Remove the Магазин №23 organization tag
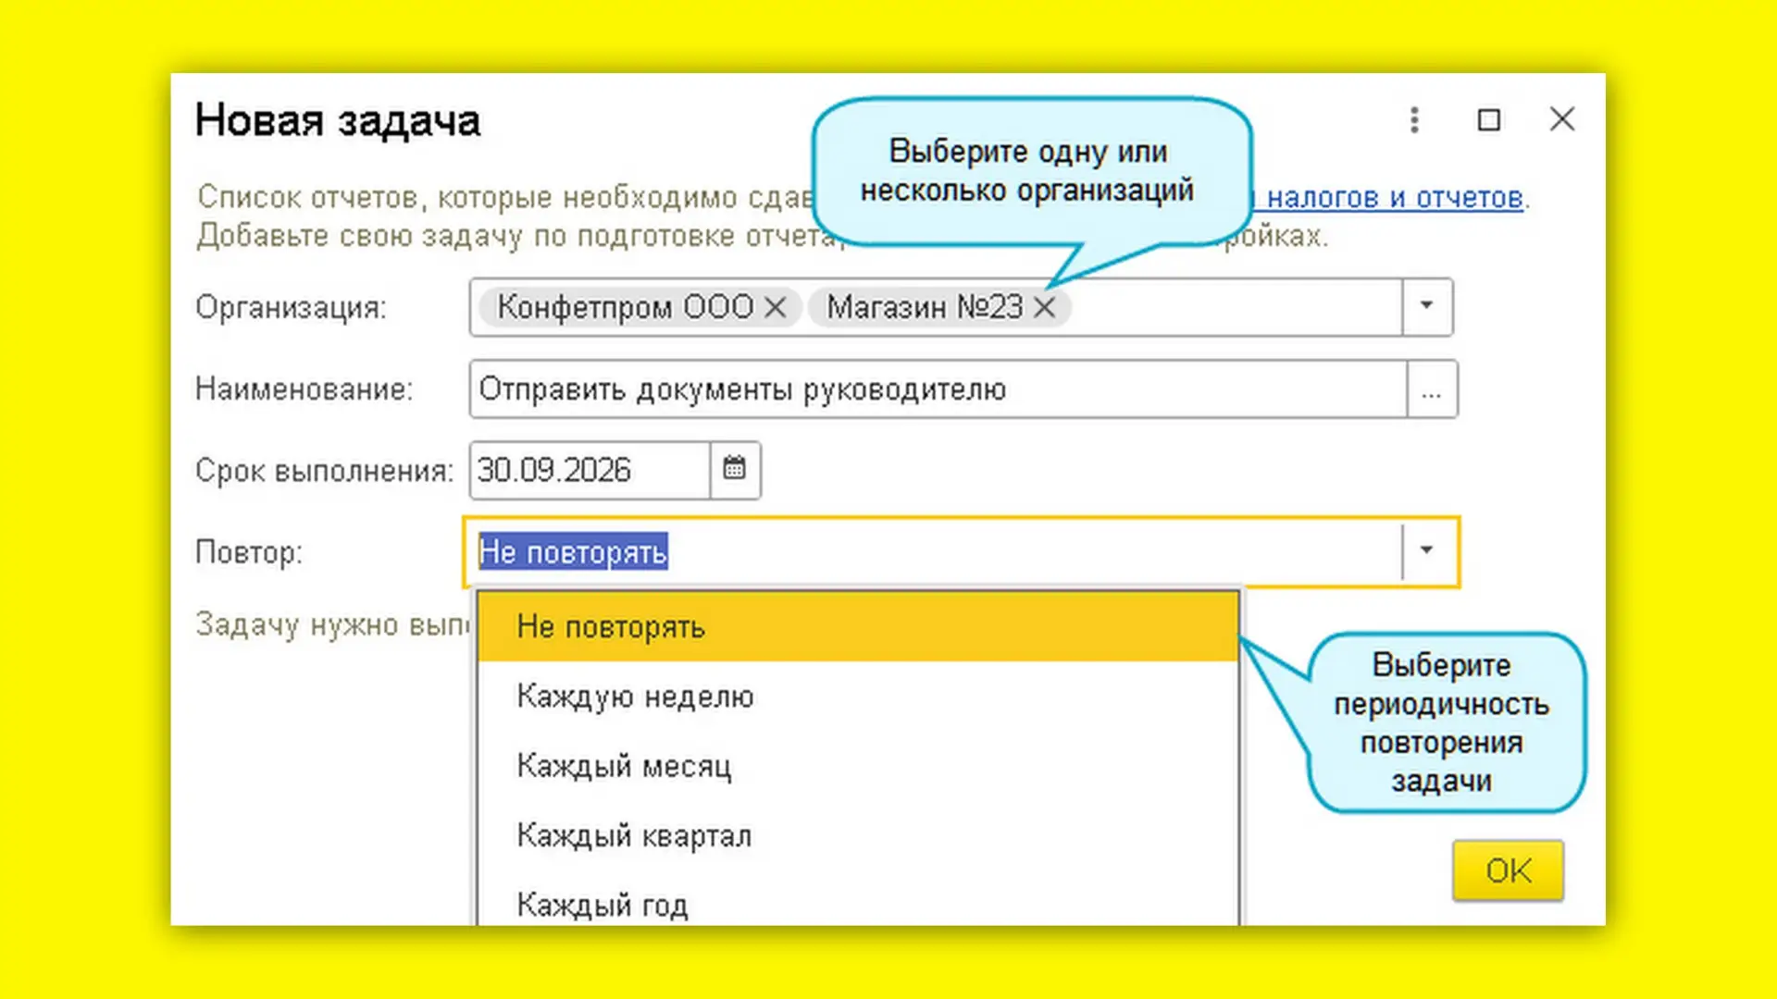The image size is (1777, 999). click(x=1044, y=307)
